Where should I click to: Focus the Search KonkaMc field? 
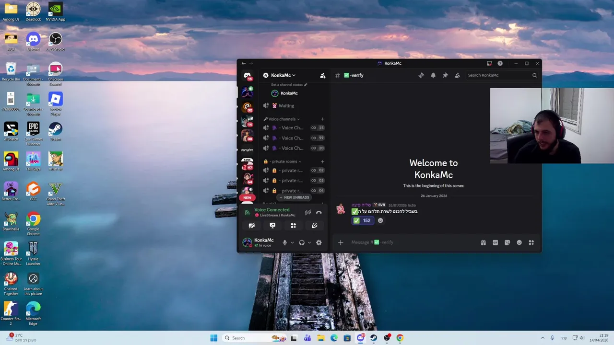502,75
